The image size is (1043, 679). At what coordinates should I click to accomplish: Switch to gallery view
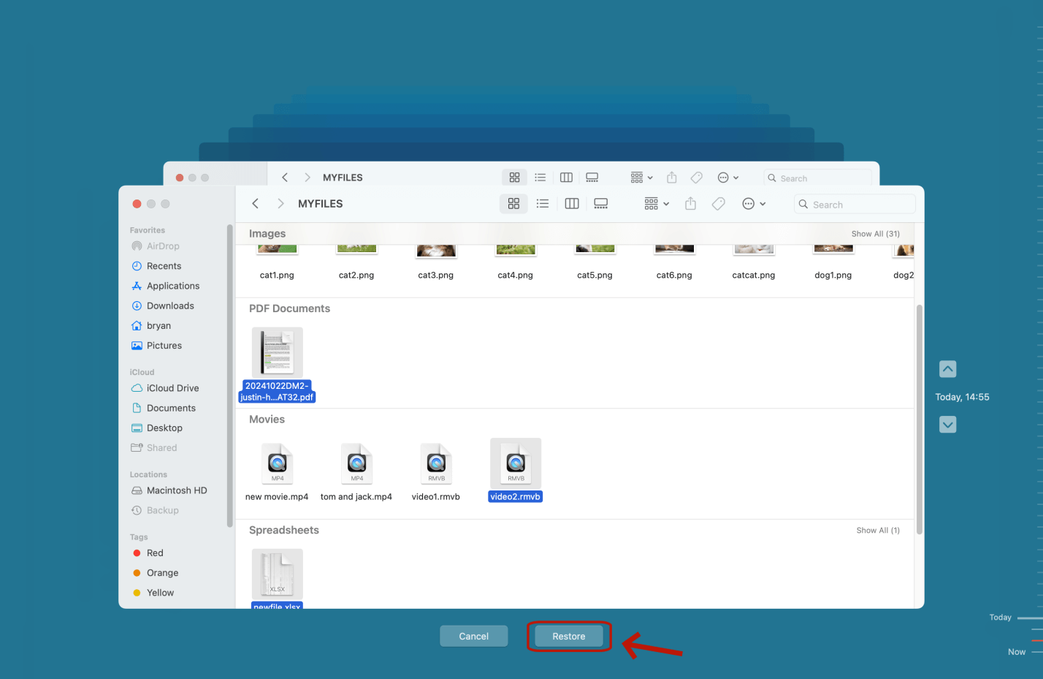click(600, 203)
